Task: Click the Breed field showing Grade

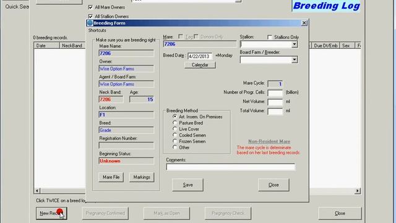Action: click(126, 130)
